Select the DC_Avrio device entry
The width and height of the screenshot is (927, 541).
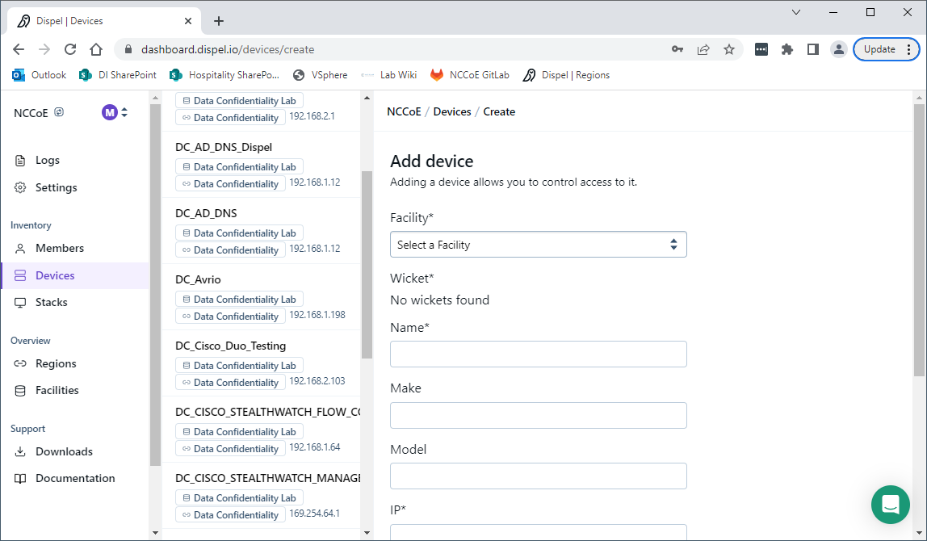[x=198, y=279]
